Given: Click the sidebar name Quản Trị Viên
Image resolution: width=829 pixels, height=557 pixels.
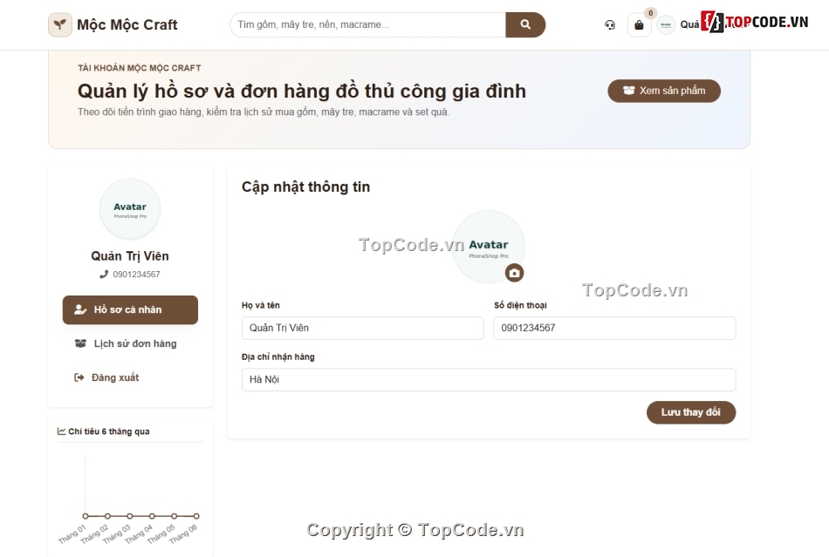Looking at the screenshot, I should click(130, 256).
